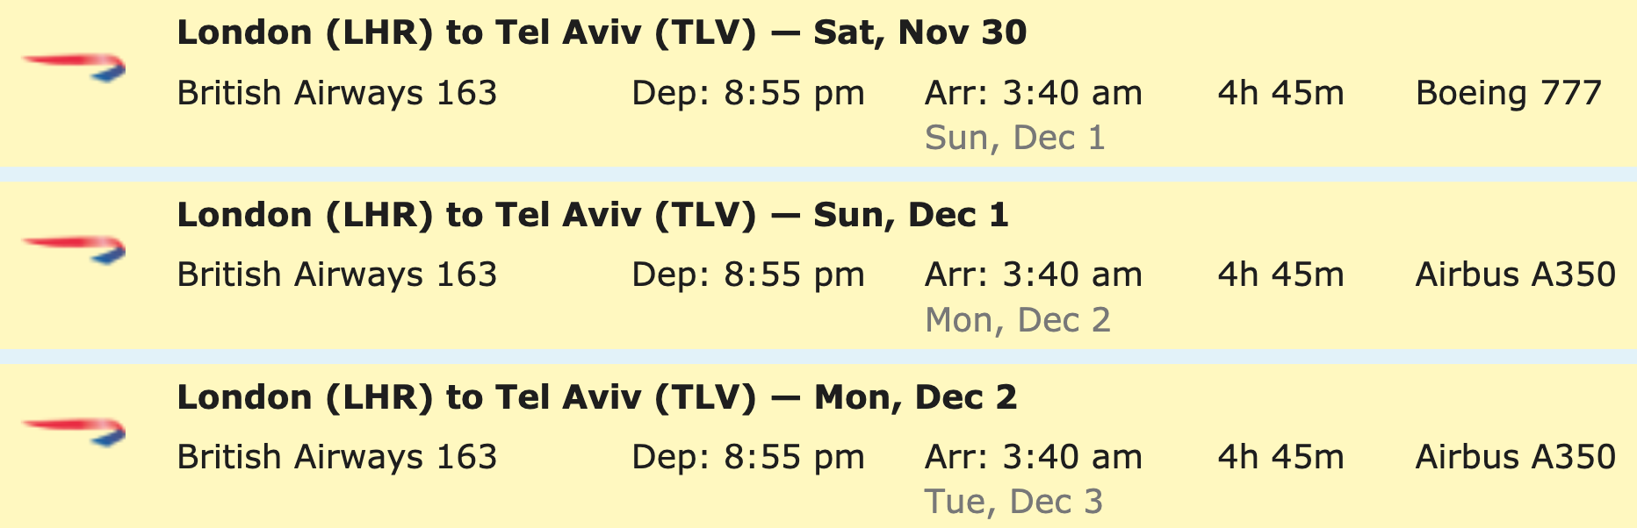
Task: Select the Mon, Dec 2 flight heading
Action: pos(597,398)
